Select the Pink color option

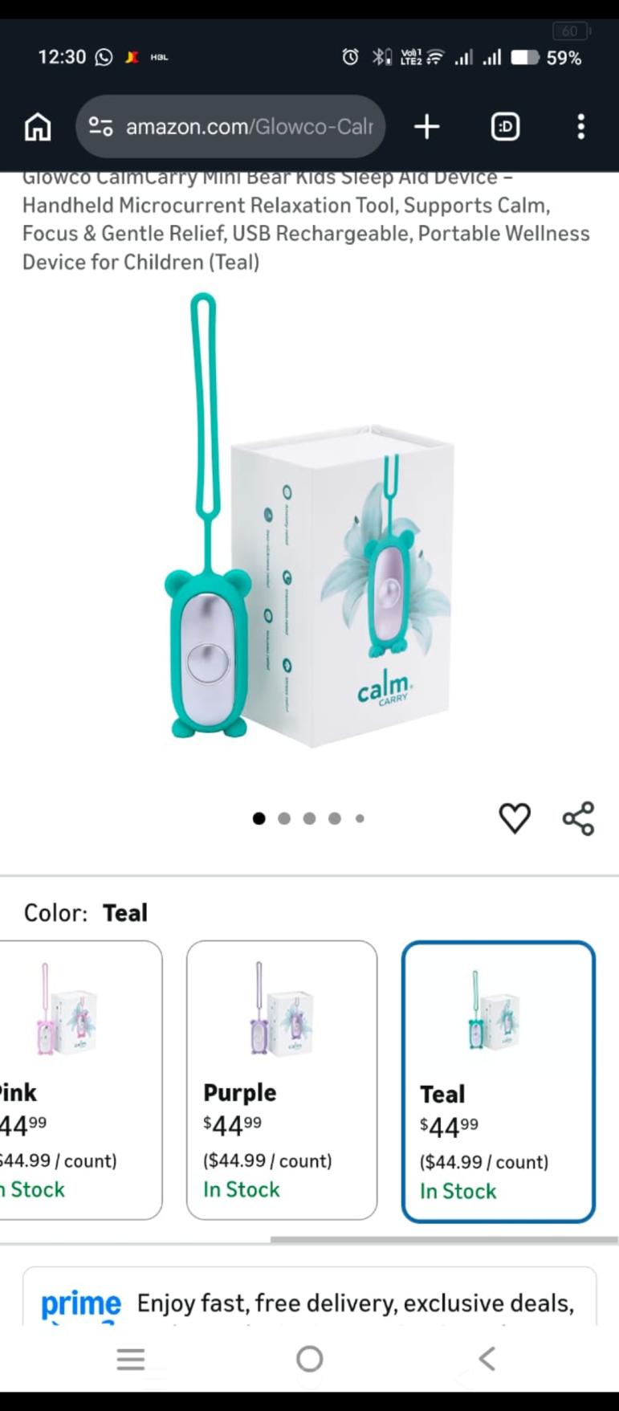(80, 1080)
